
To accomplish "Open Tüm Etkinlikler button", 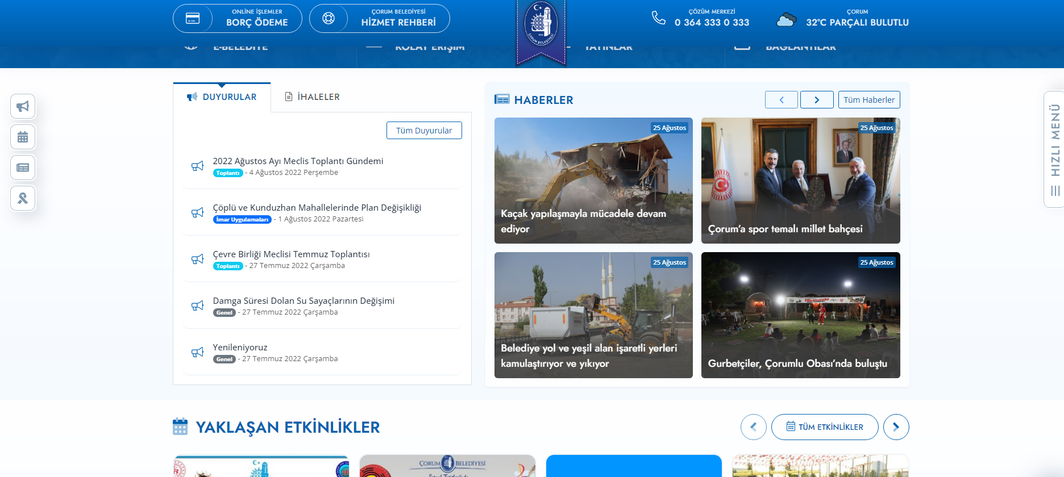I will [825, 427].
